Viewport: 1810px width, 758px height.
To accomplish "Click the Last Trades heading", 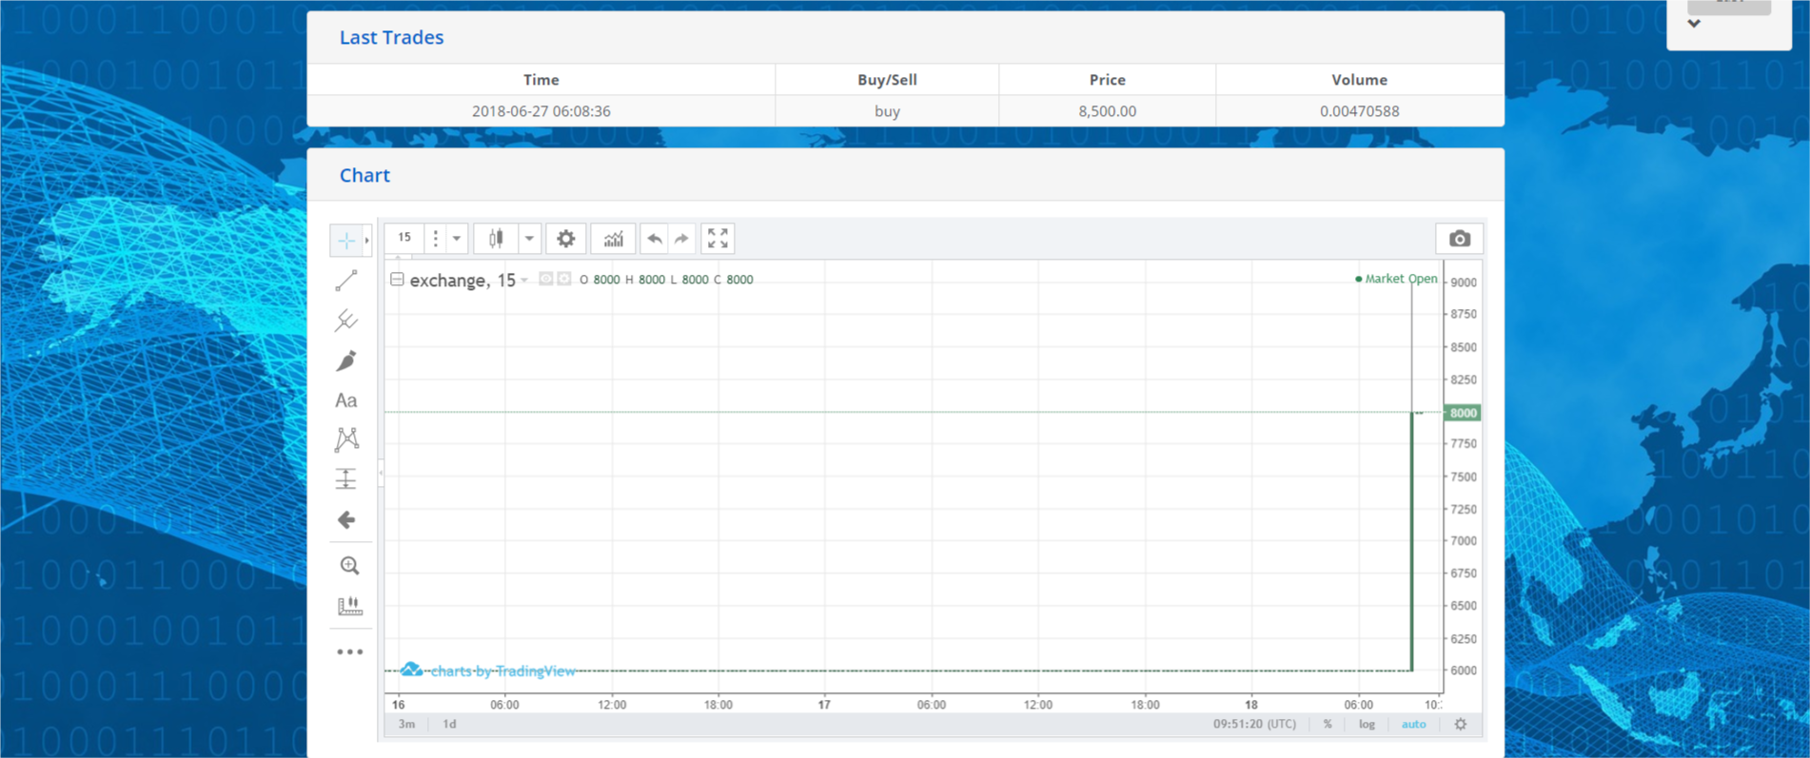I will point(391,37).
